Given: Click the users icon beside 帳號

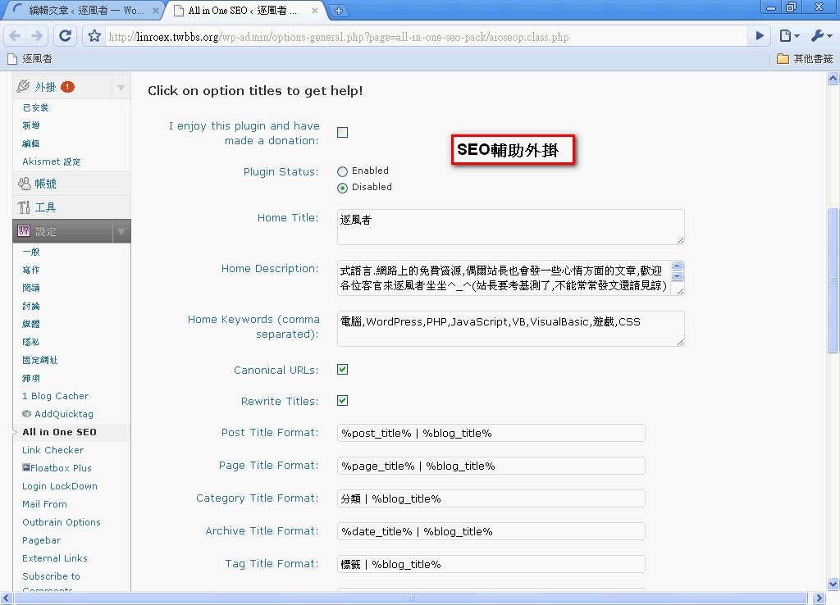Looking at the screenshot, I should [24, 184].
